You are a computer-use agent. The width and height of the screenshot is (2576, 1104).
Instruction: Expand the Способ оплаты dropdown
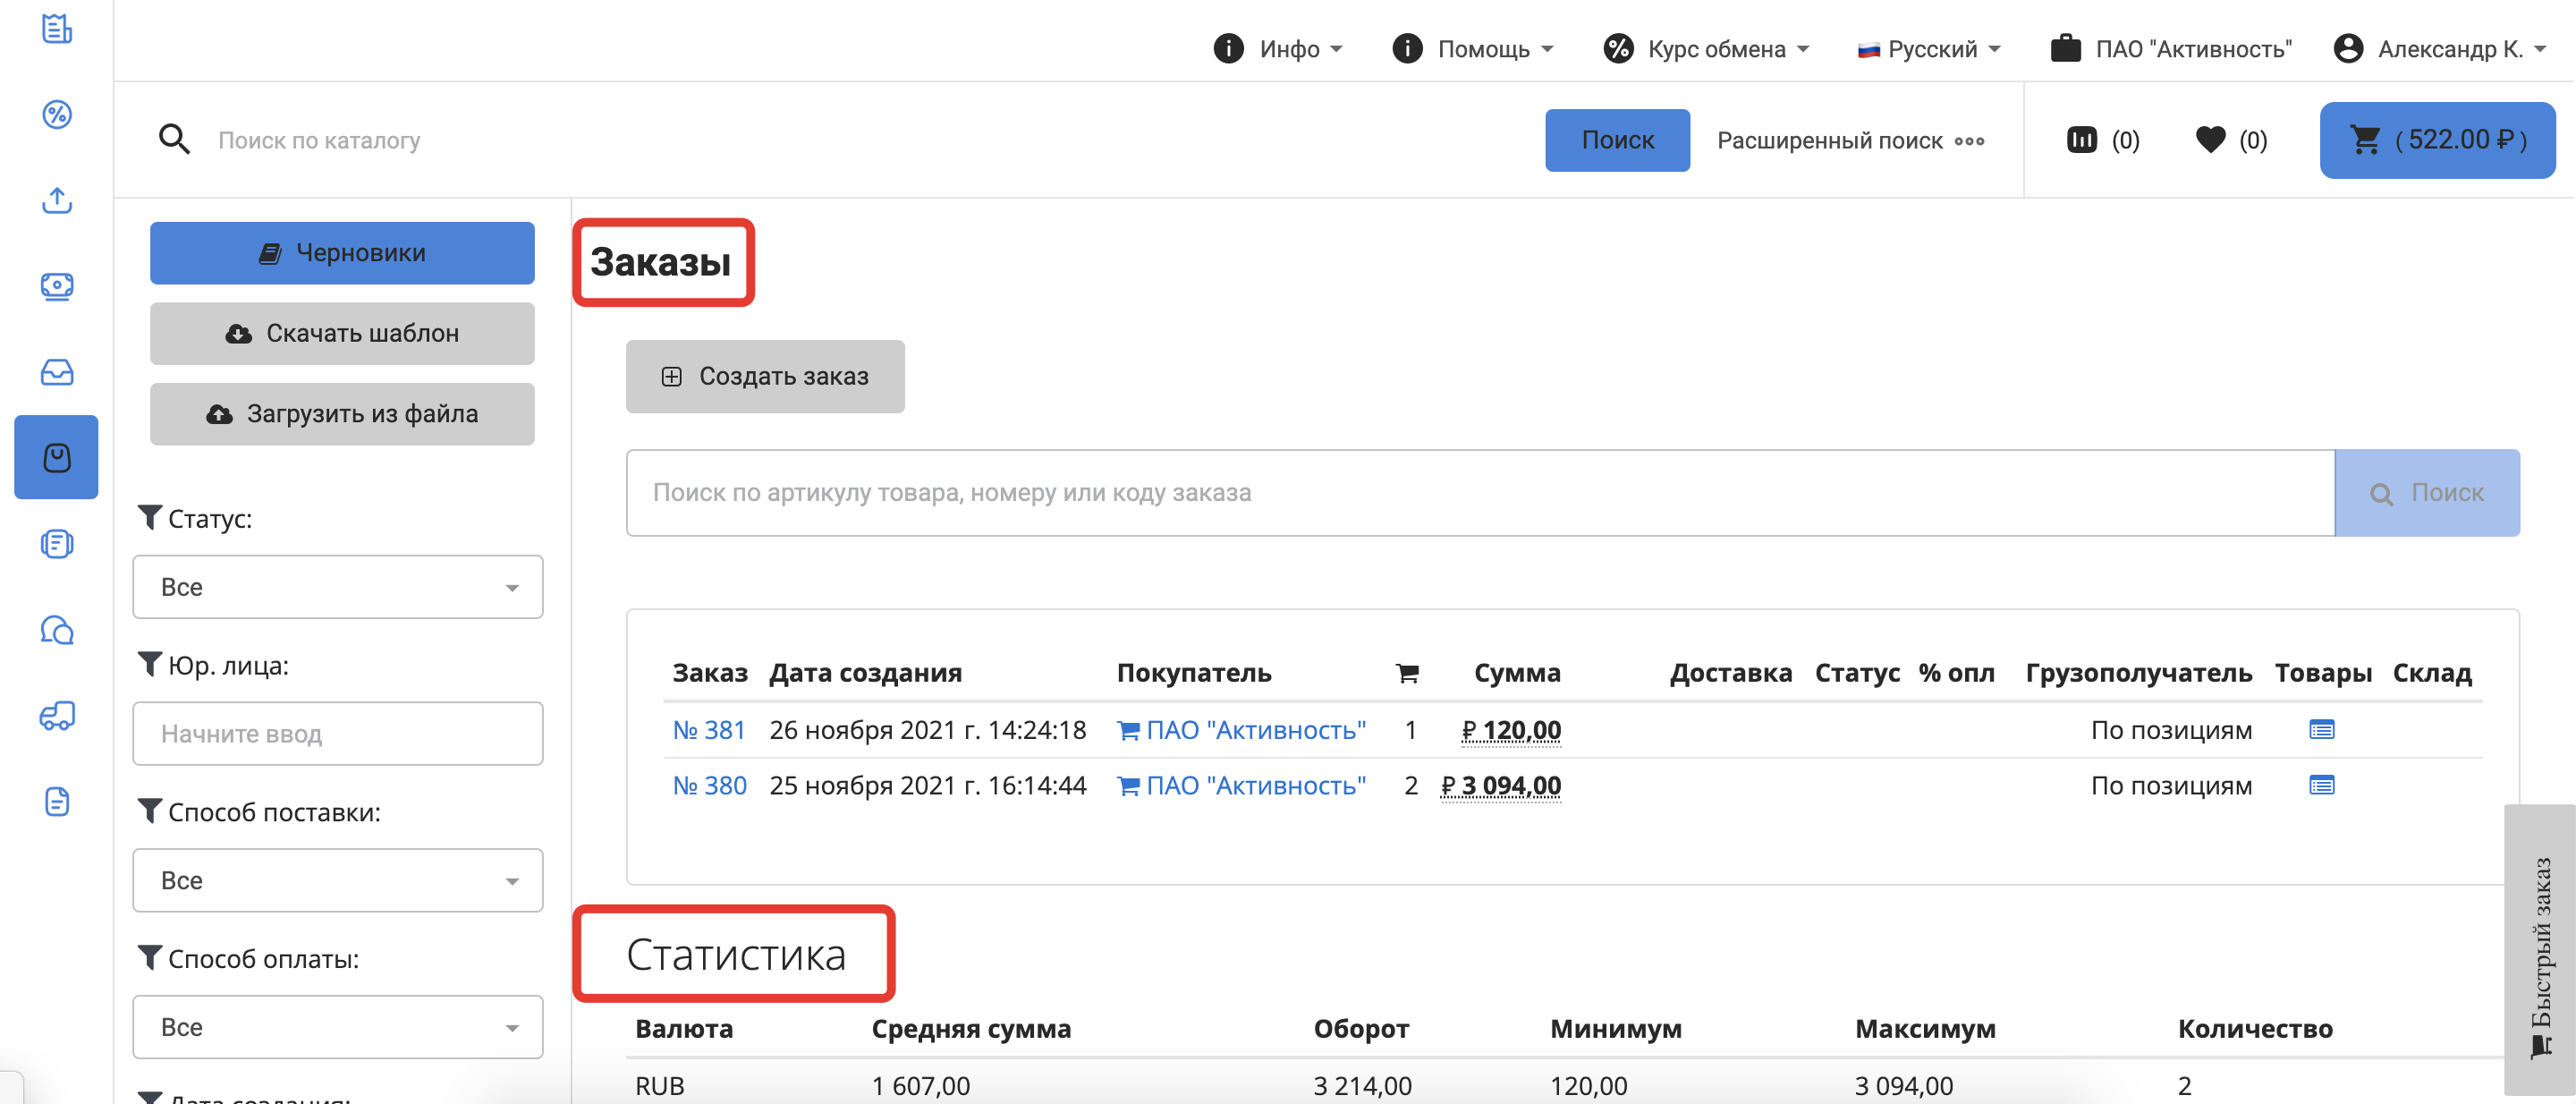point(337,1027)
